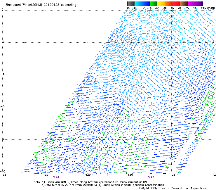Click the note line starting 'Note: 1) Times are GMT'
216x190 pixels.
click(90, 182)
